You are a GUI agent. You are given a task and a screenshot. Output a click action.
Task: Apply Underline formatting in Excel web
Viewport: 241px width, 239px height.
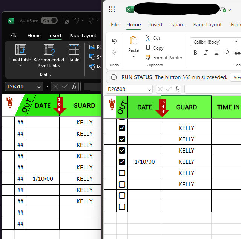216,53
